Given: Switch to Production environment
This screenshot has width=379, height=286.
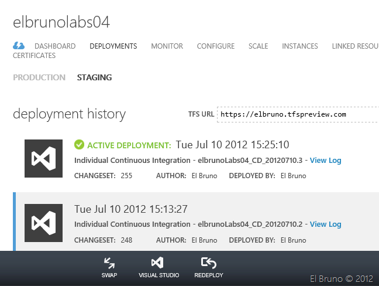Looking at the screenshot, I should pos(39,77).
